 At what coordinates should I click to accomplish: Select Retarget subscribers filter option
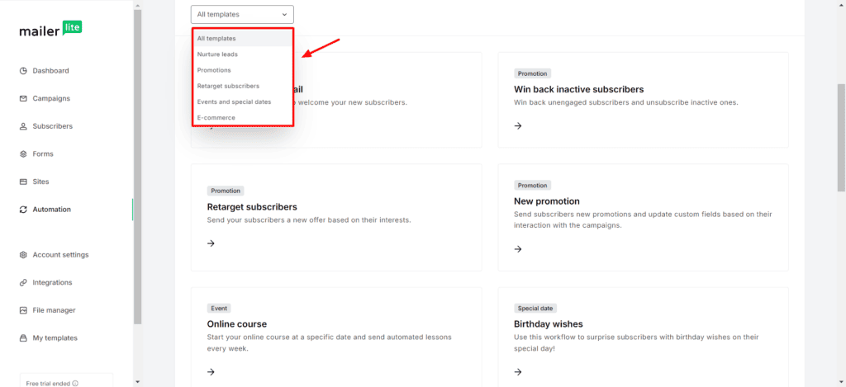(242, 86)
